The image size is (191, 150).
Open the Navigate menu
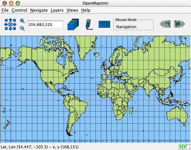(x=39, y=10)
